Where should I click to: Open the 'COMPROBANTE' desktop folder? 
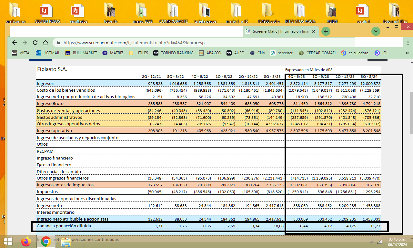click(x=174, y=12)
